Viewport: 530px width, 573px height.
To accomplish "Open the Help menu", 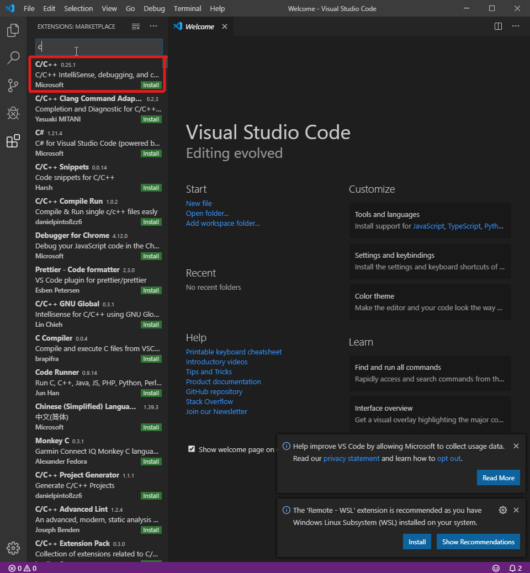I will click(217, 8).
